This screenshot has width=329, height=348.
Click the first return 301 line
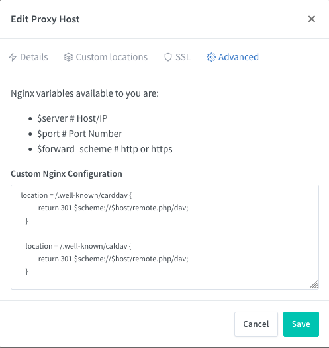point(113,208)
